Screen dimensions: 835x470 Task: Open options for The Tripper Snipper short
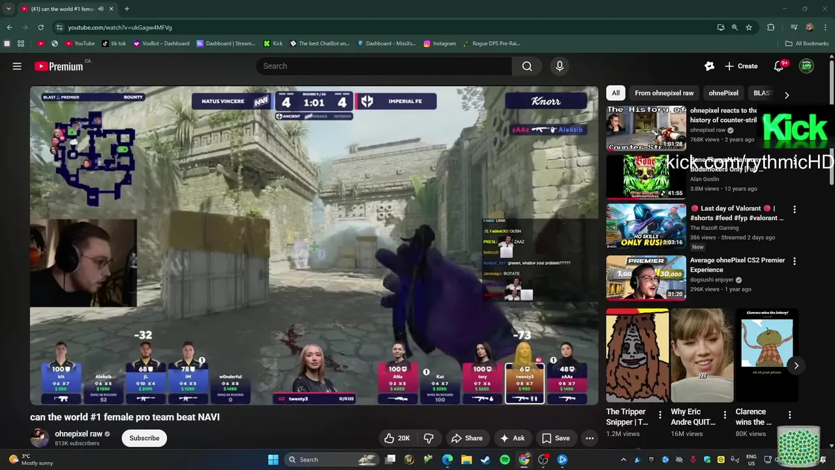pos(660,415)
